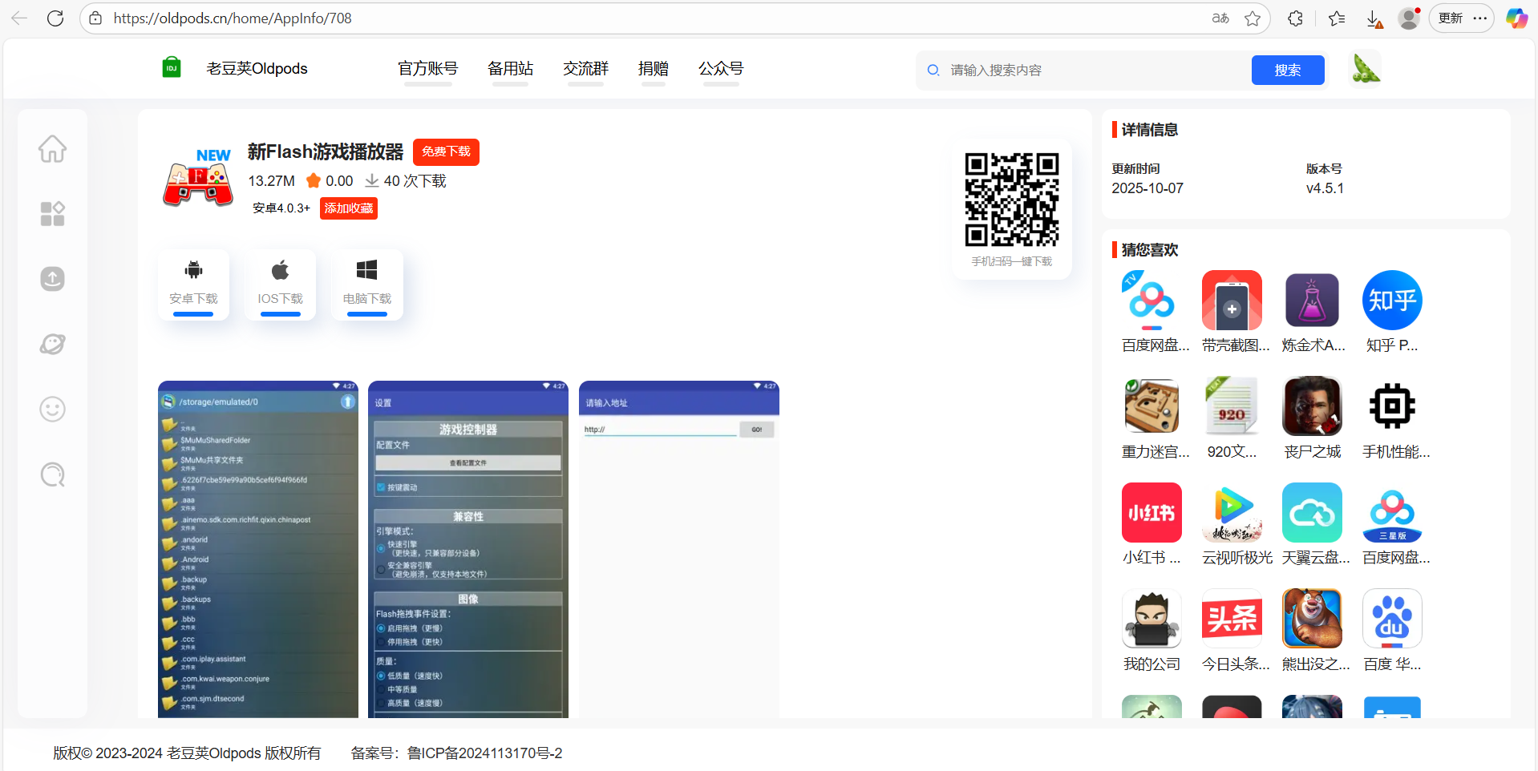Select the Android download button
The image size is (1538, 771).
click(193, 284)
